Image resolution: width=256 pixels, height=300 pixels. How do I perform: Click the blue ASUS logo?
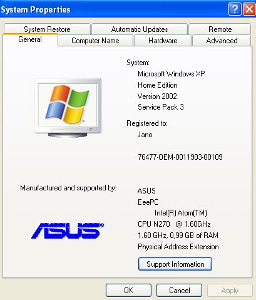click(68, 230)
